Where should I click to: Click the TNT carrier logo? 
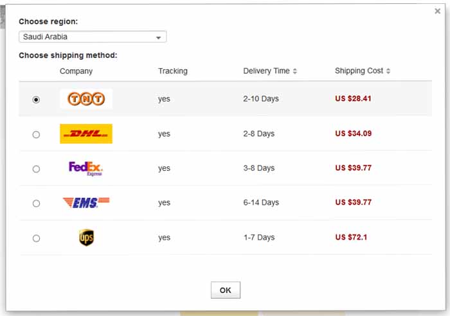coord(86,99)
